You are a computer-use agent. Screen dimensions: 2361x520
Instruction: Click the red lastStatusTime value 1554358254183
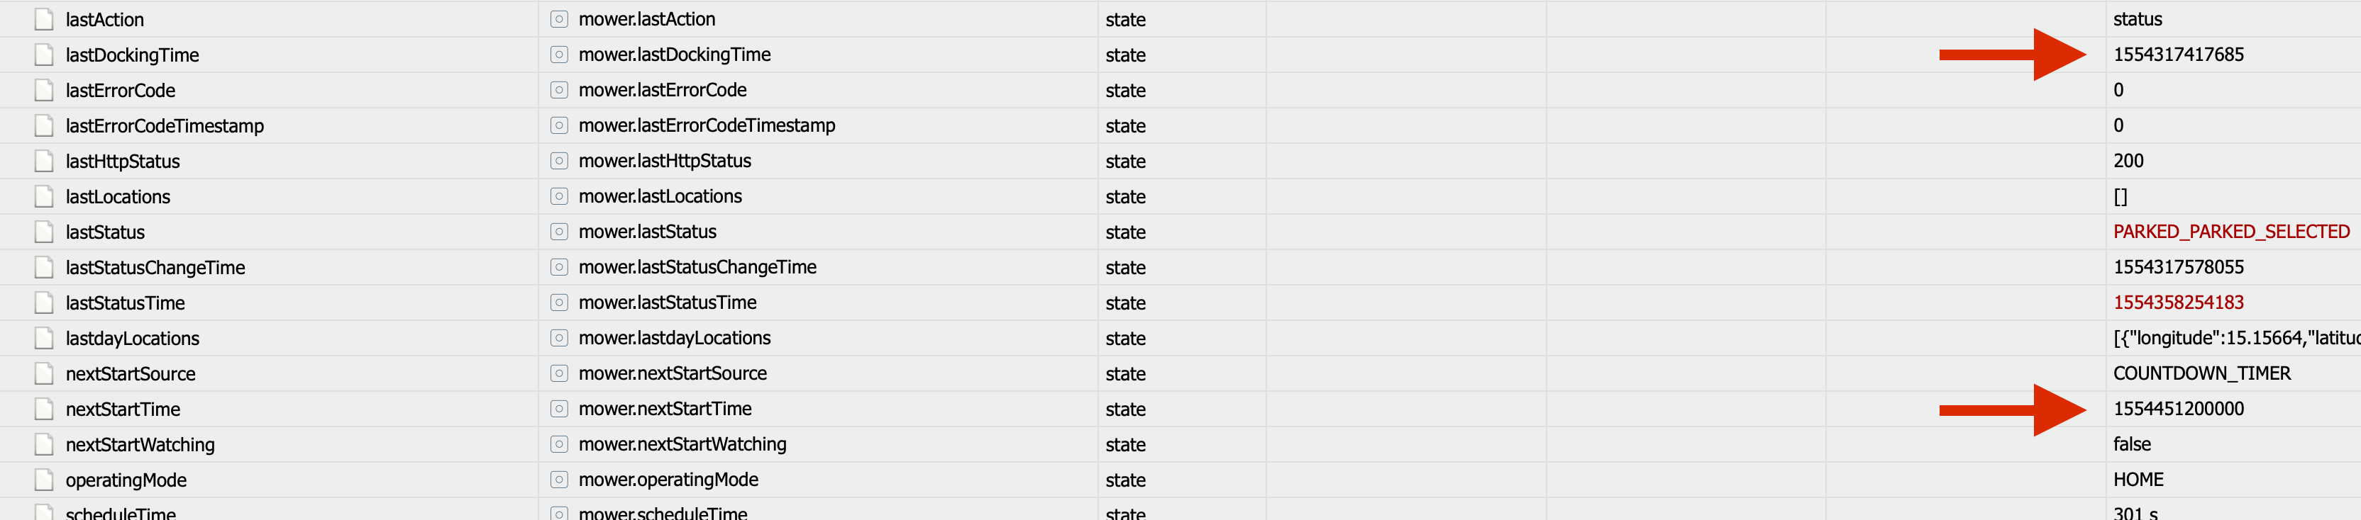coord(2178,303)
